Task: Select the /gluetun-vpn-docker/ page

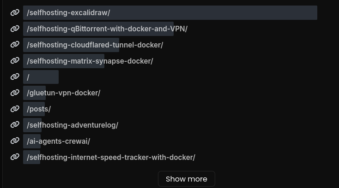Action: pos(64,93)
